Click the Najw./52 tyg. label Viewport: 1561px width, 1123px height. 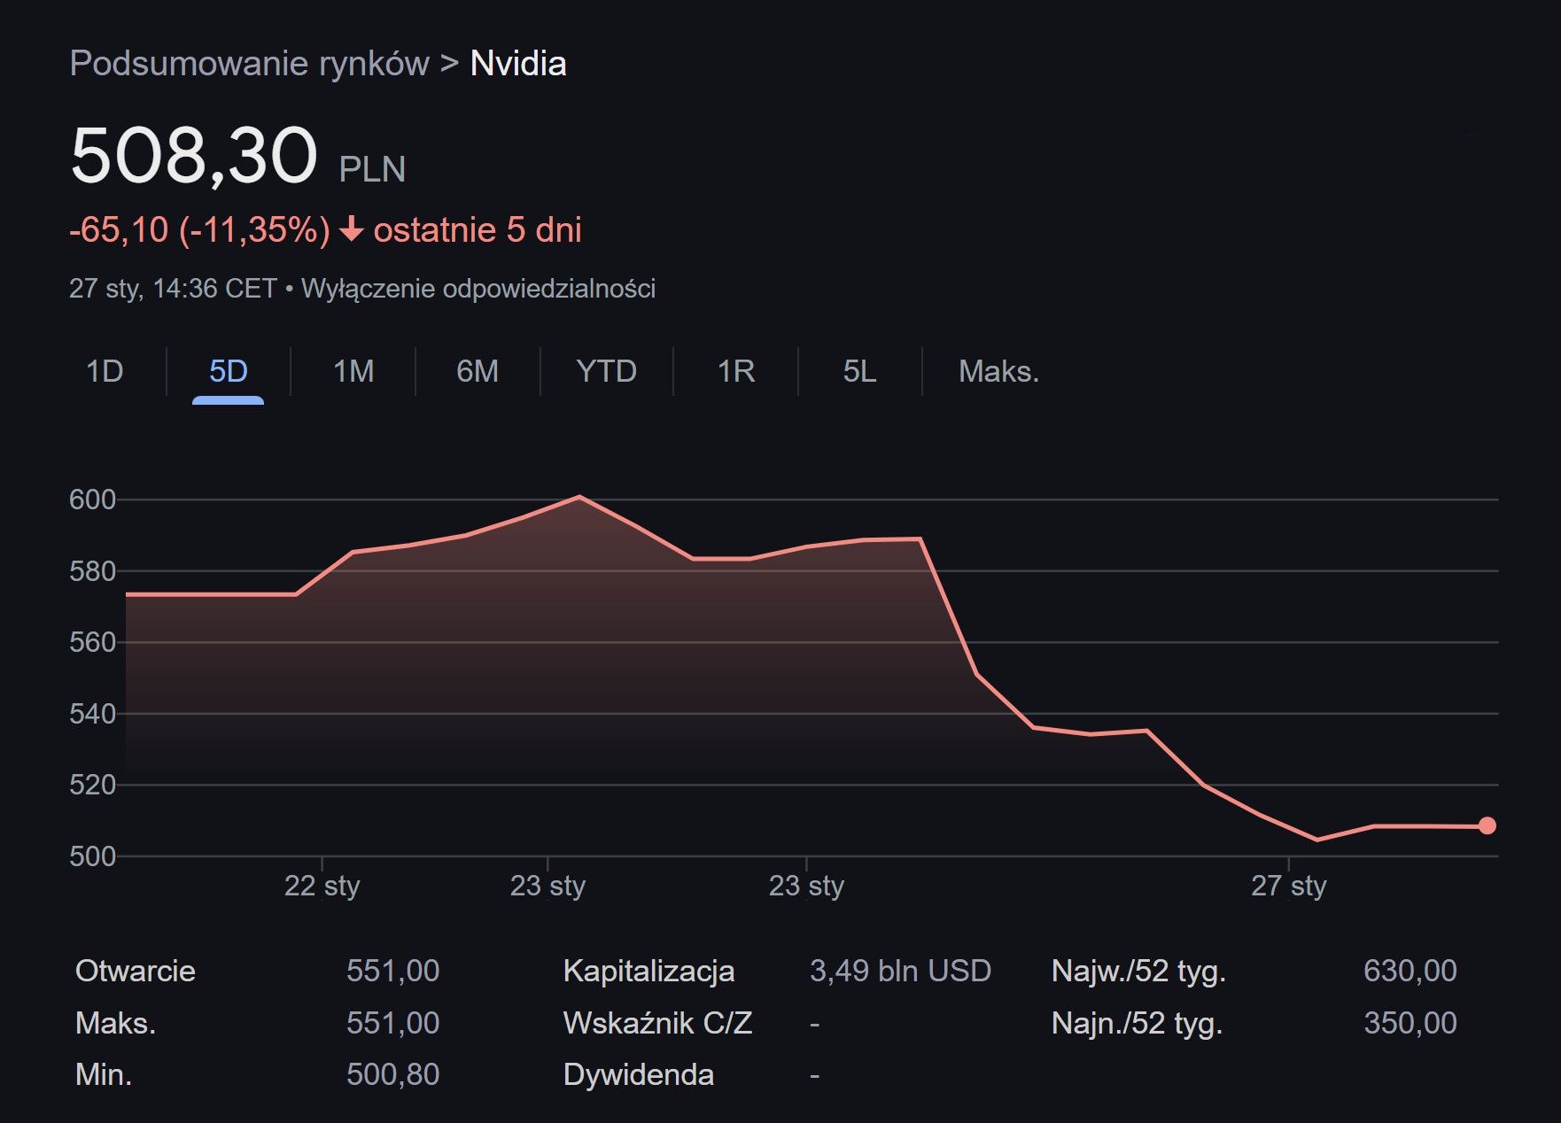(1138, 971)
